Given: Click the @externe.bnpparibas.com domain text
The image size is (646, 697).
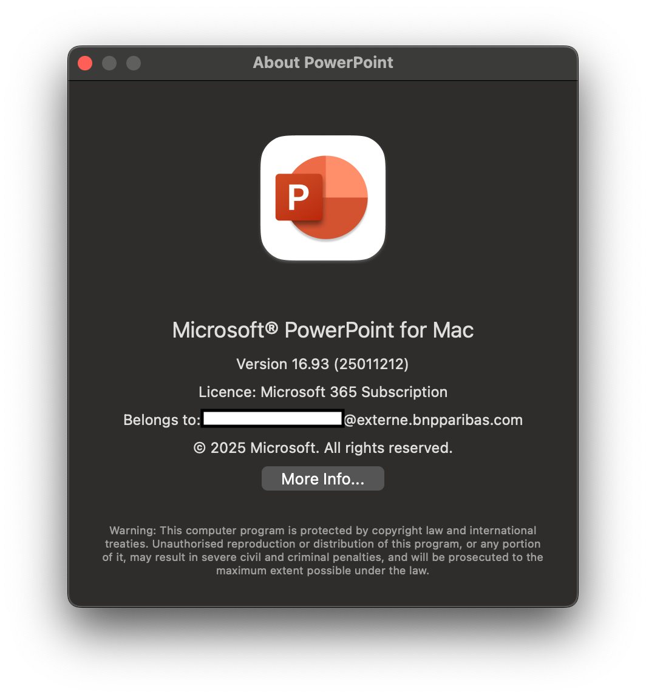Looking at the screenshot, I should (x=433, y=420).
